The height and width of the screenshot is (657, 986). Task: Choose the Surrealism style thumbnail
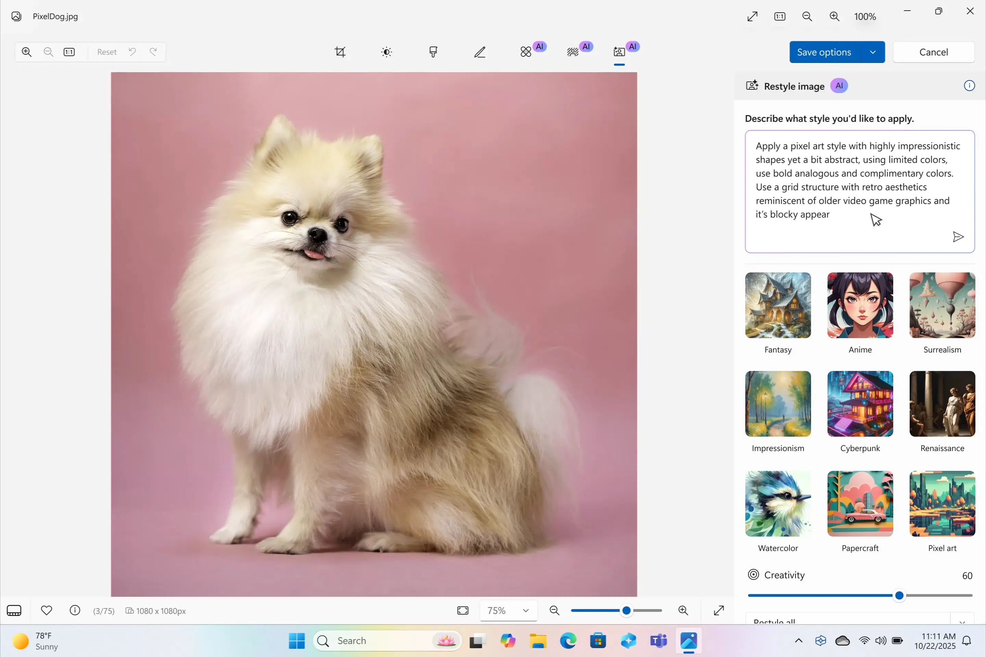click(x=943, y=305)
